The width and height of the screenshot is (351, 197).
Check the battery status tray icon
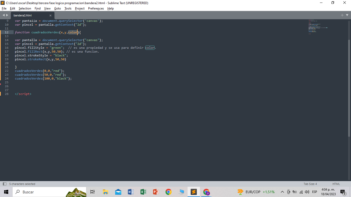click(x=295, y=192)
